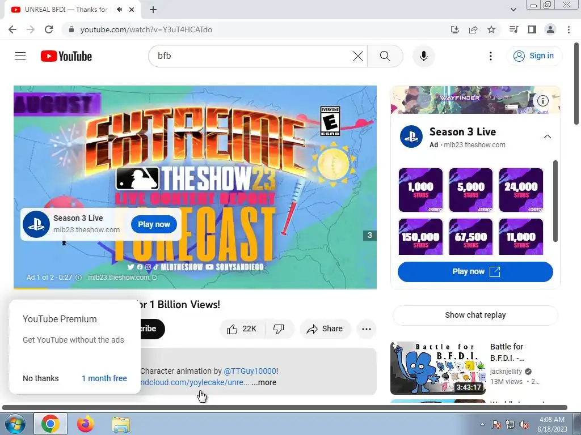Switch to Chrome in the taskbar
The height and width of the screenshot is (435, 581).
coord(50,424)
